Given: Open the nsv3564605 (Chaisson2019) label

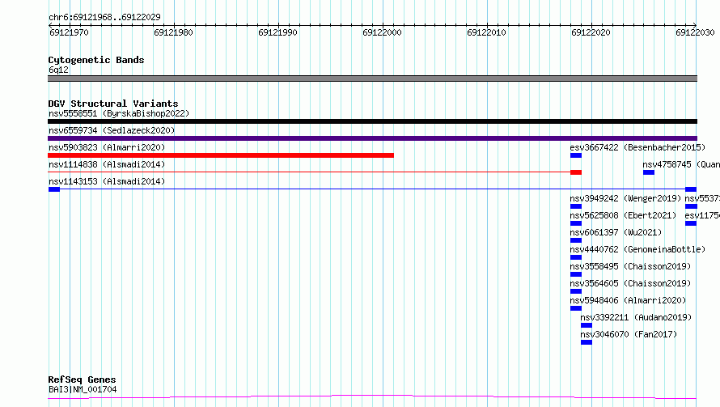Looking at the screenshot, I should click(x=630, y=283).
